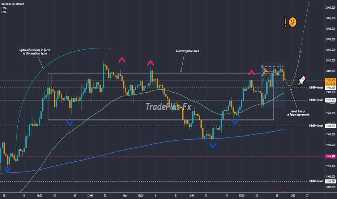Click the 1930.000 price axis label
This screenshot has width=337, height=199.
click(330, 145)
